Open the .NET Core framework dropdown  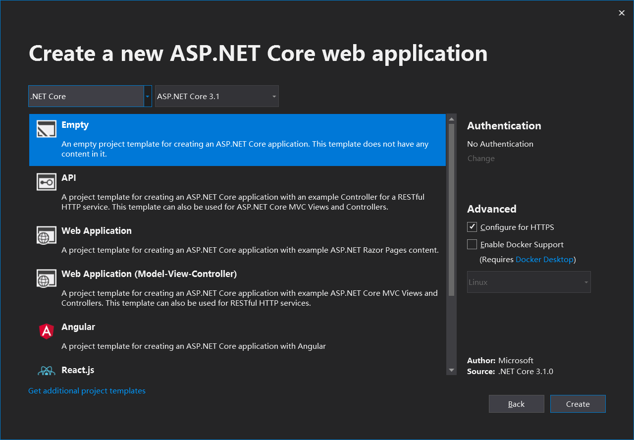(90, 96)
